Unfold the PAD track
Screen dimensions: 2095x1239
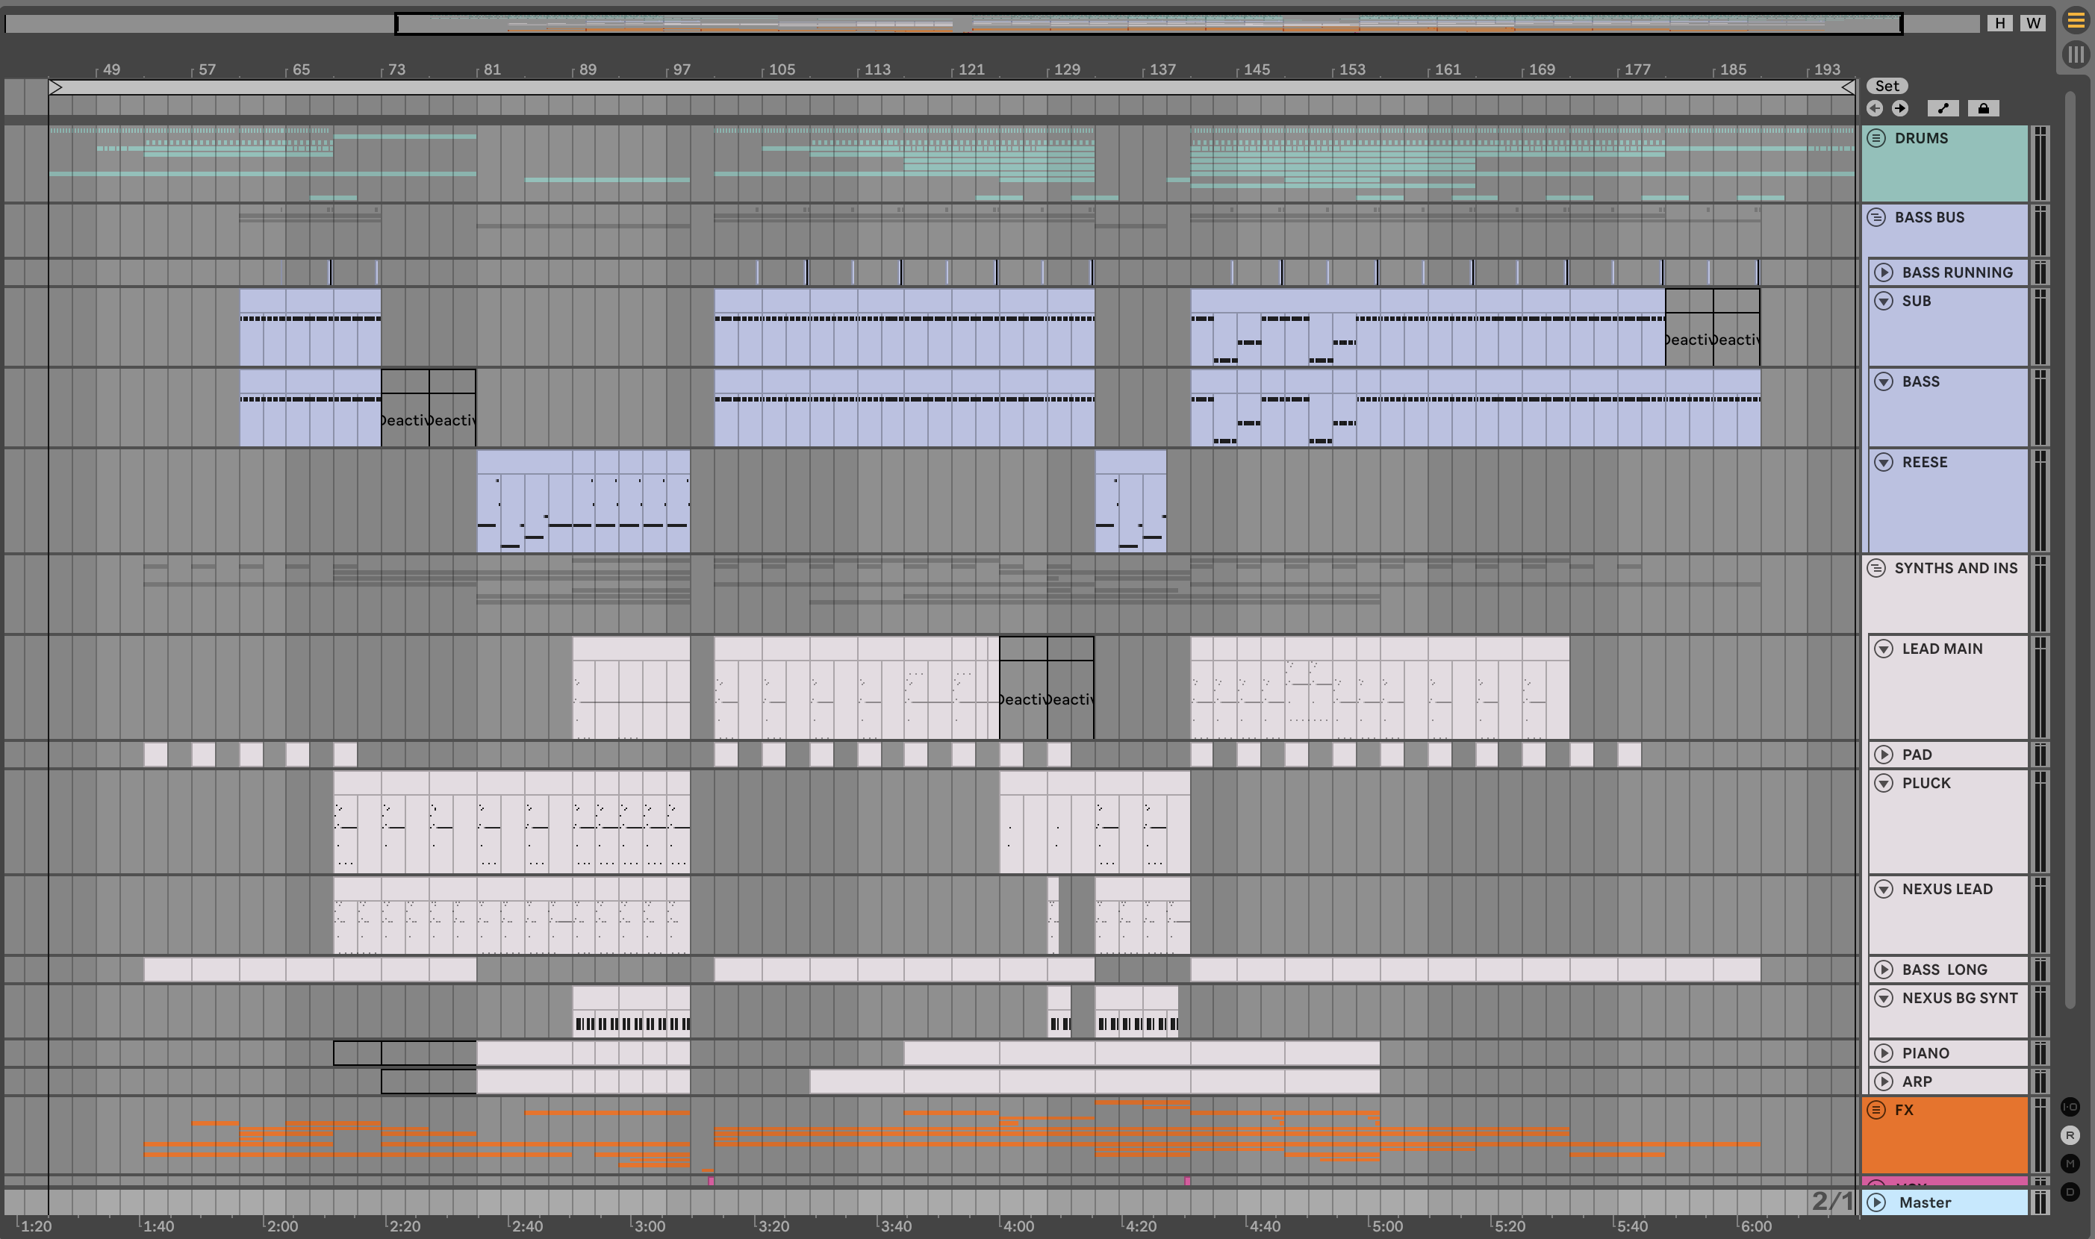[1884, 755]
